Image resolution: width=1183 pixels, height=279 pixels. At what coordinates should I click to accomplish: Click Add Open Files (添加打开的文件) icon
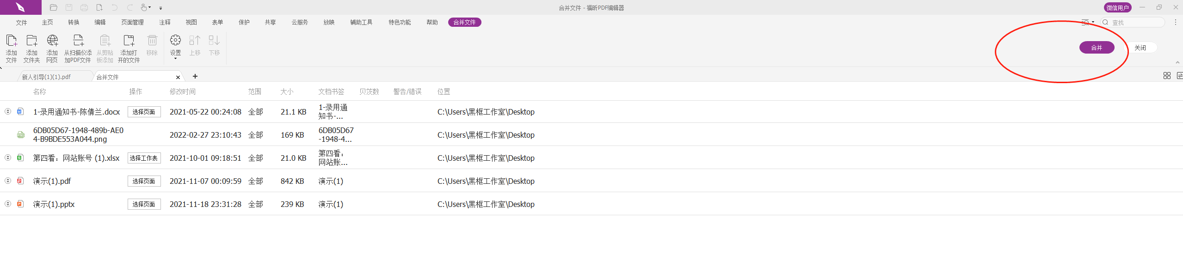(x=129, y=42)
